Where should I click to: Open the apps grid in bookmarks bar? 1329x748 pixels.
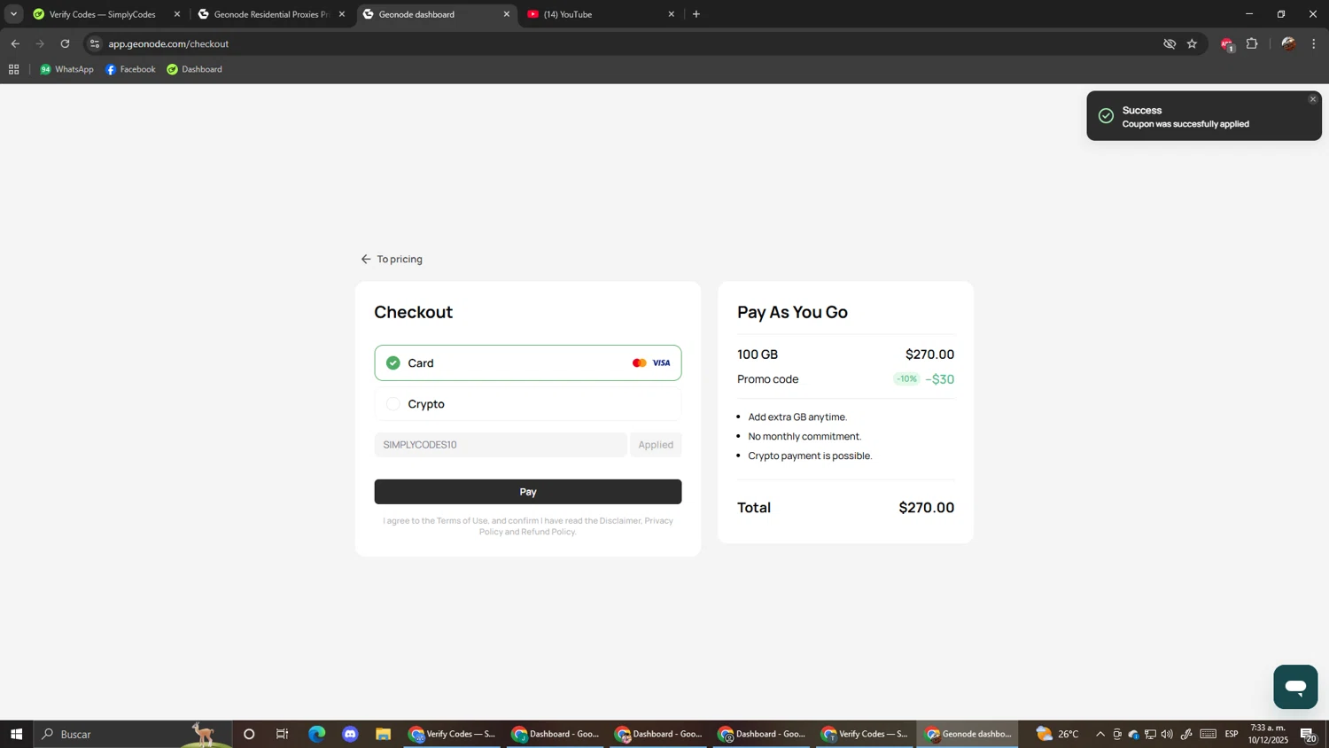14,69
